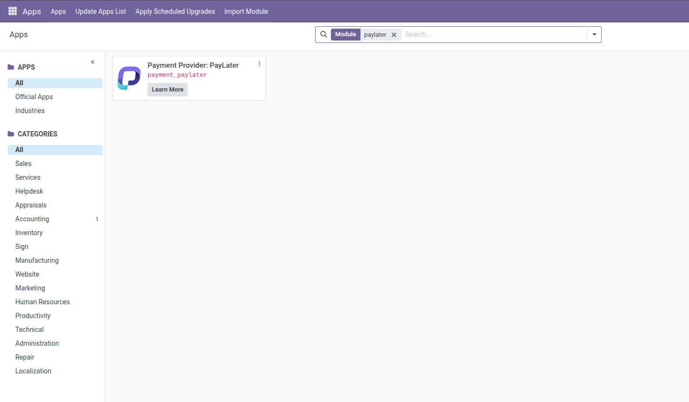Click the Payment Provider: PayLater title

point(193,65)
